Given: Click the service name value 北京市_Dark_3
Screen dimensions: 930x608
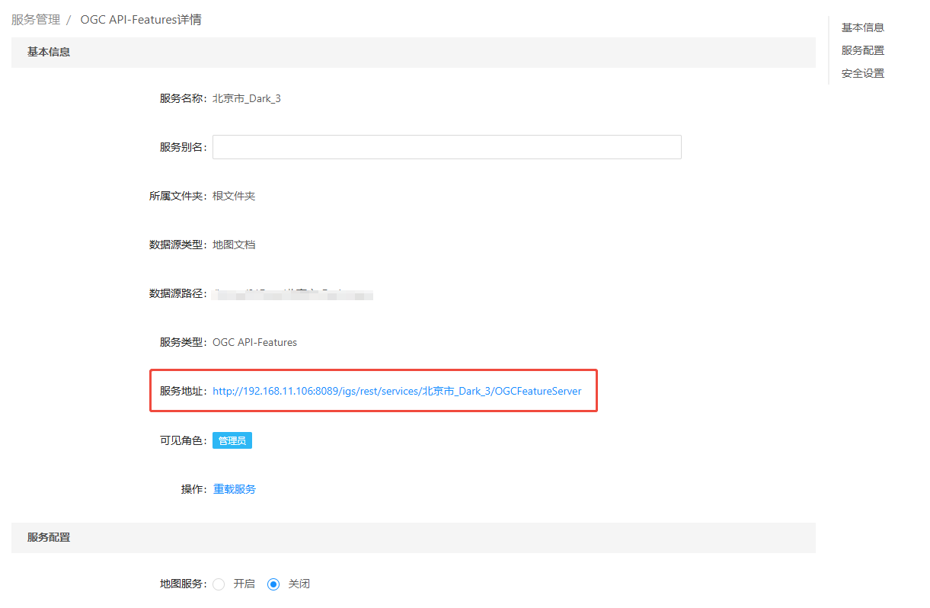Looking at the screenshot, I should pos(247,98).
